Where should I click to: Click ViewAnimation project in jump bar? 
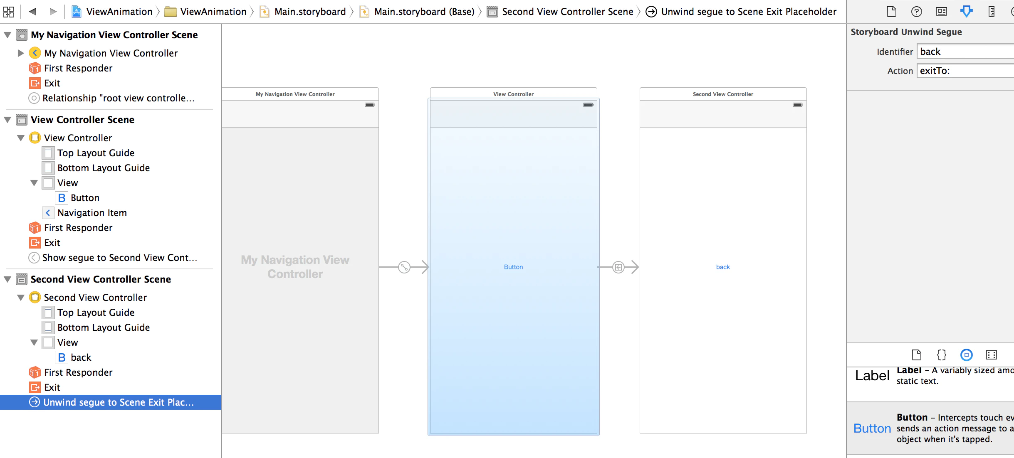pyautogui.click(x=112, y=12)
